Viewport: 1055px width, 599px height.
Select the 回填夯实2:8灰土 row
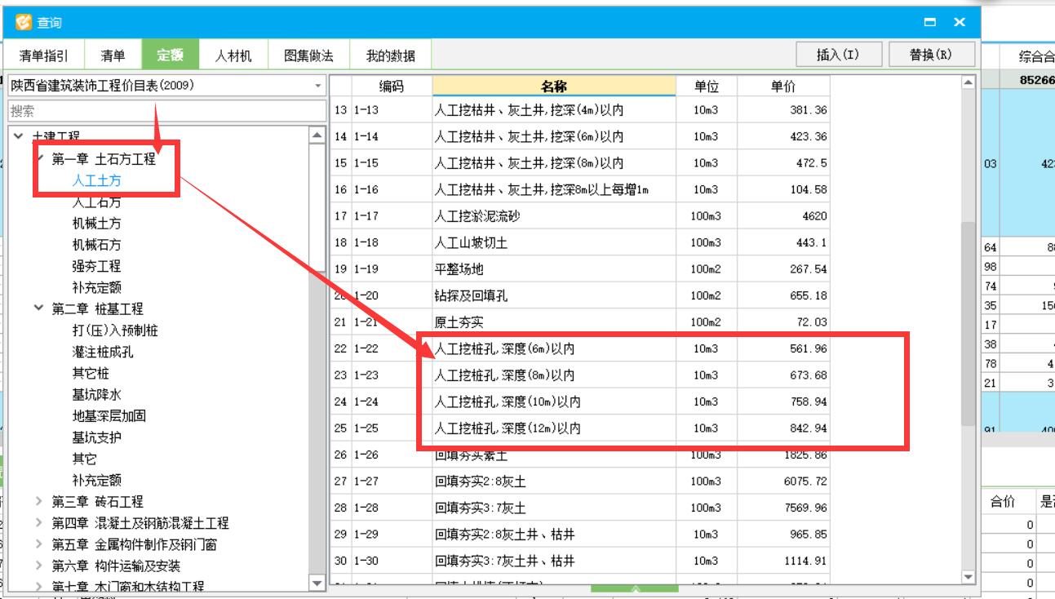pos(580,481)
